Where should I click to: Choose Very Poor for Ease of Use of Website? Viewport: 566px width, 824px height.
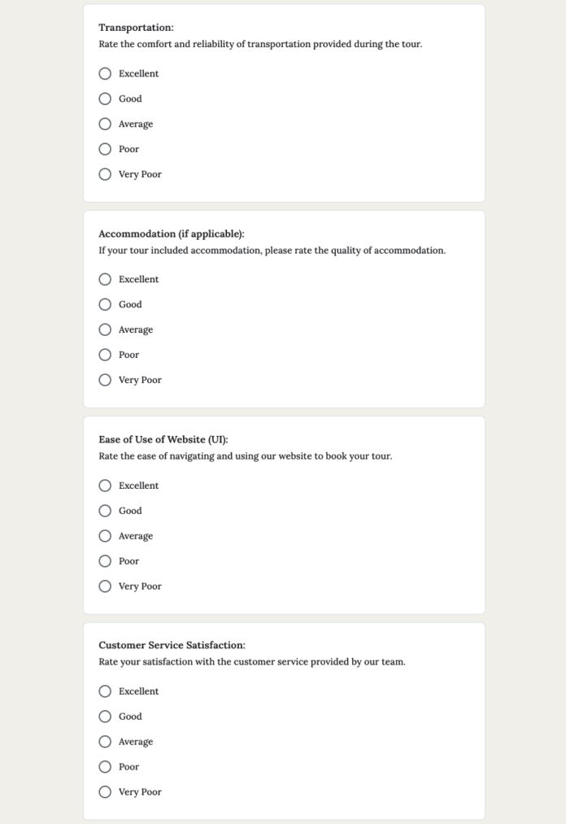click(x=105, y=586)
